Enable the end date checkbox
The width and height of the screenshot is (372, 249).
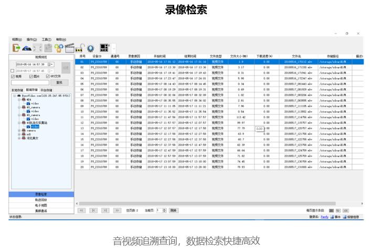13,70
